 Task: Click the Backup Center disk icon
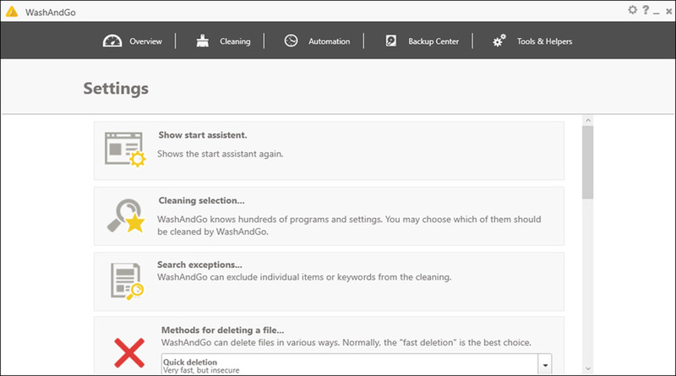tap(390, 41)
